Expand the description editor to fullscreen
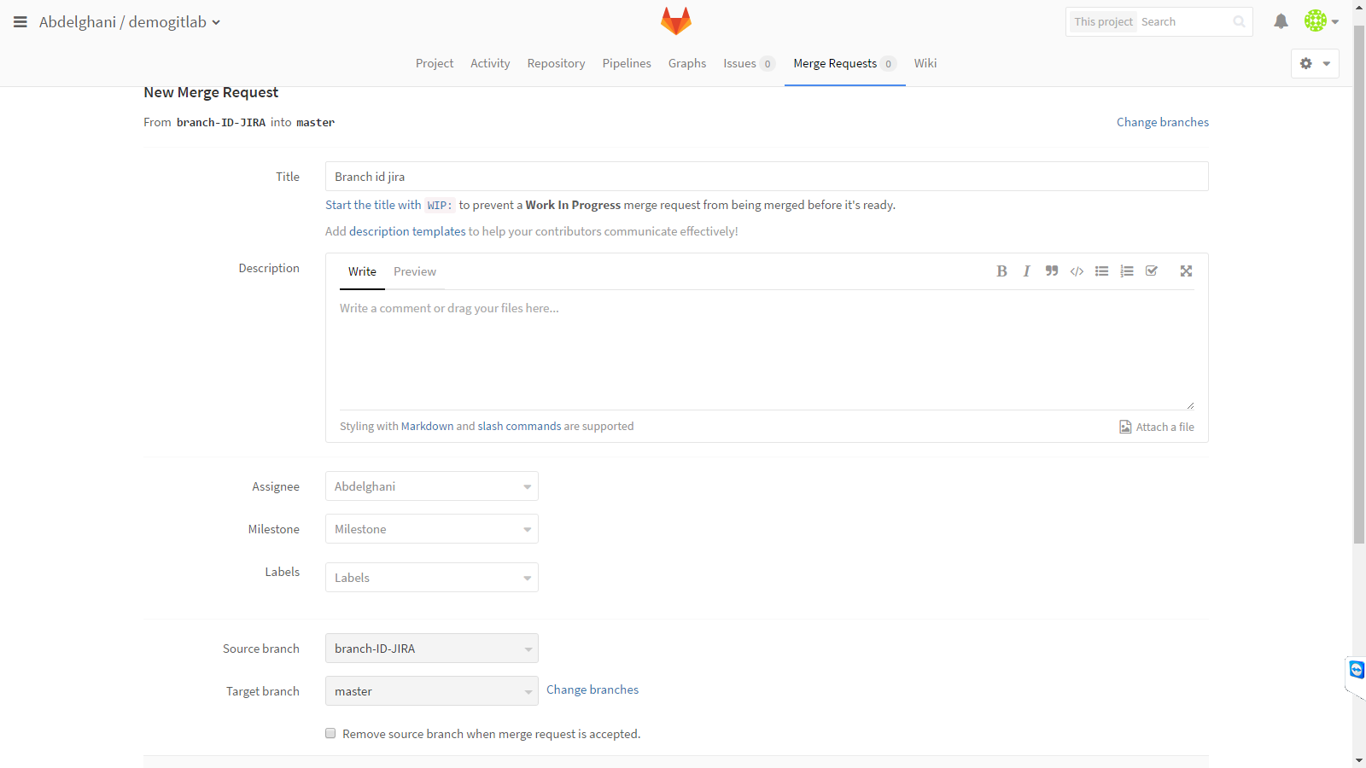The image size is (1366, 768). (1185, 271)
